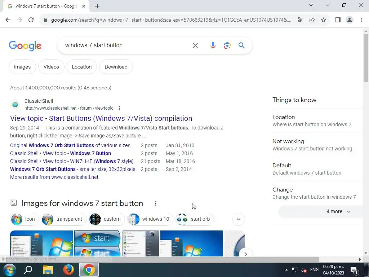Open the first image thumbnail with Windows logo desktop
Screen dimensions: 369x277
(x=41, y=243)
